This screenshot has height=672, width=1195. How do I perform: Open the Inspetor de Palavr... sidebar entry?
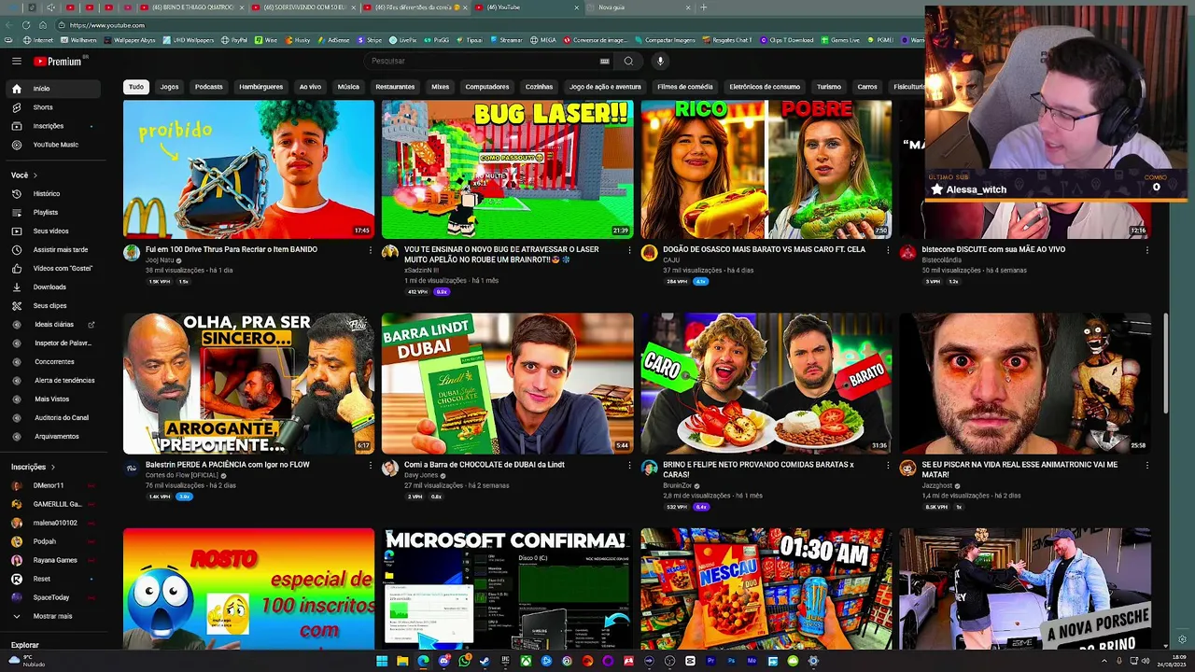click(52, 343)
